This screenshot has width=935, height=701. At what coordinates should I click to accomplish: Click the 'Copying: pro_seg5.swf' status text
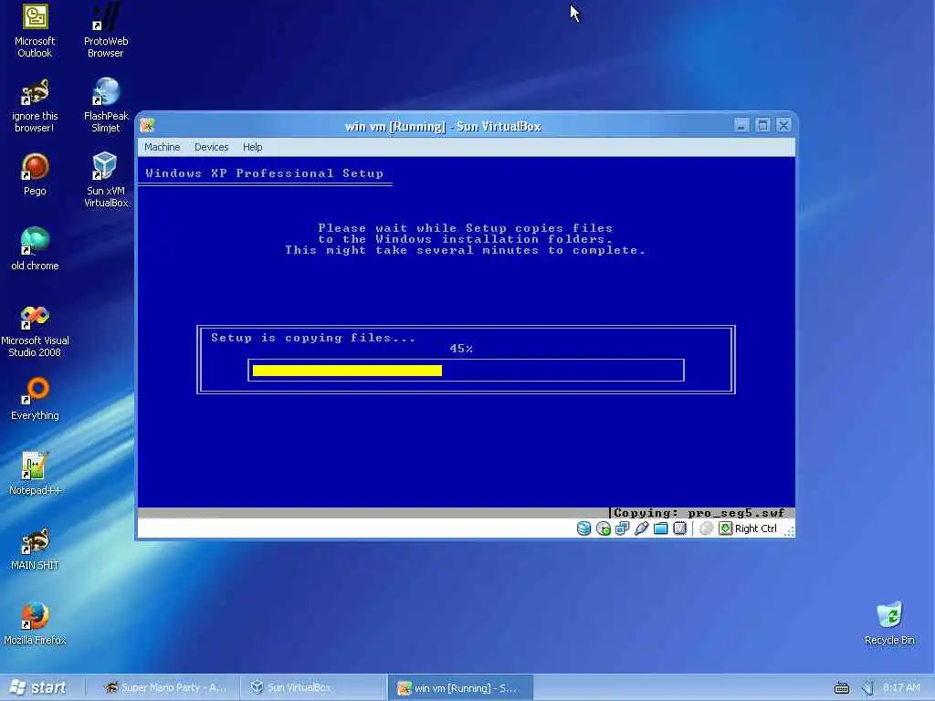699,513
